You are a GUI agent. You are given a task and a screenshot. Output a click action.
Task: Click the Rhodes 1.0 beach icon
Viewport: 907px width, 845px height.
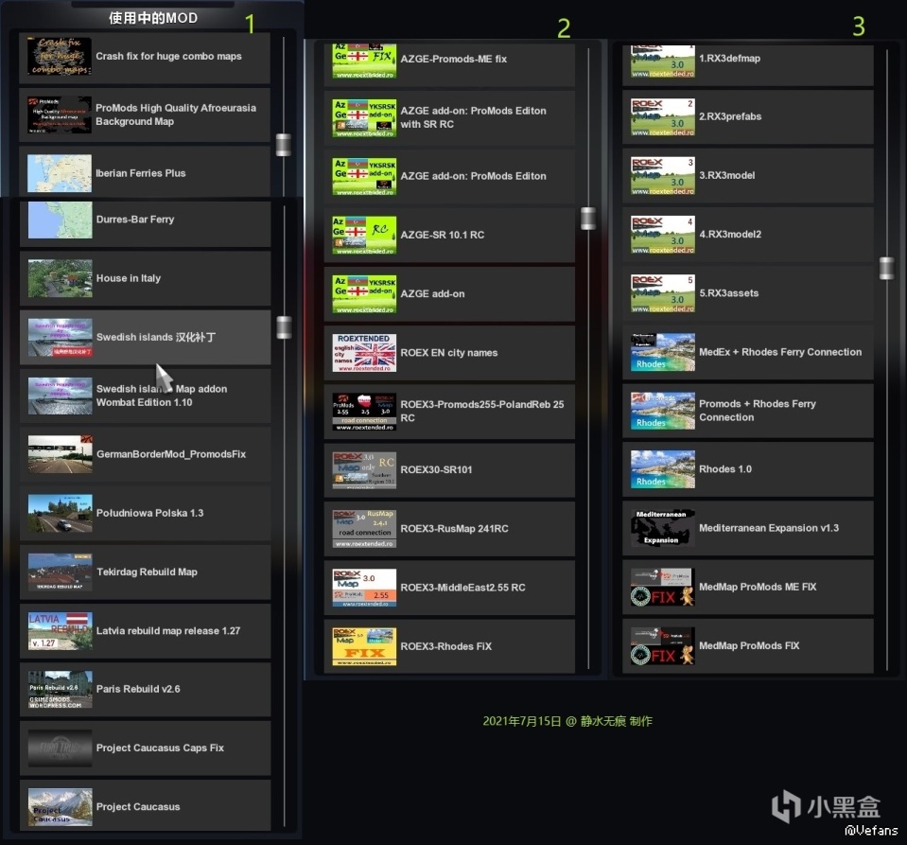(x=663, y=469)
